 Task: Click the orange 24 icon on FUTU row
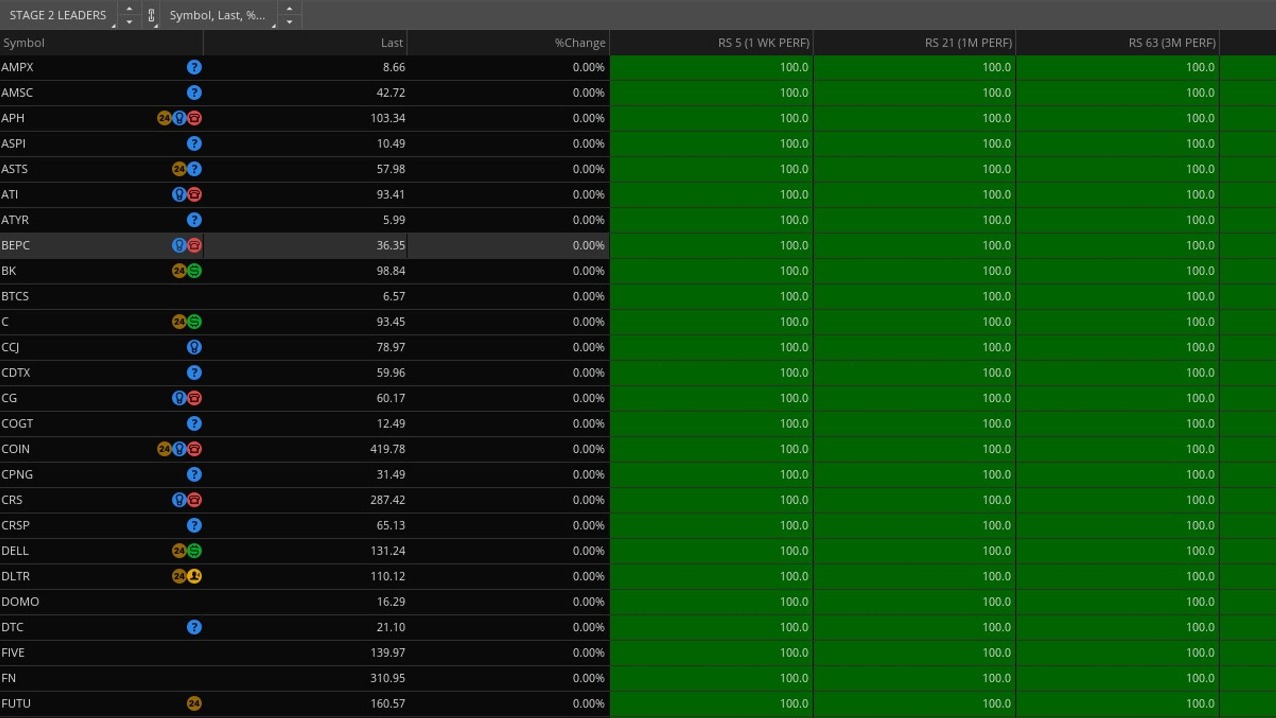(194, 703)
